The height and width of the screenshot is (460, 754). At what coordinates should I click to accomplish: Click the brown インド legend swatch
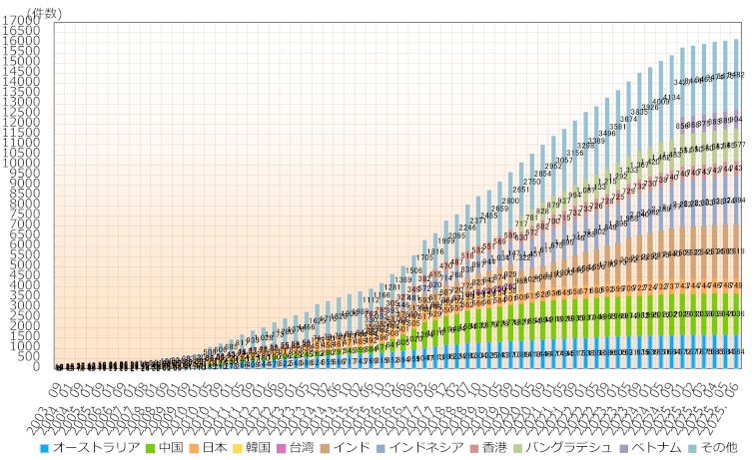point(325,448)
